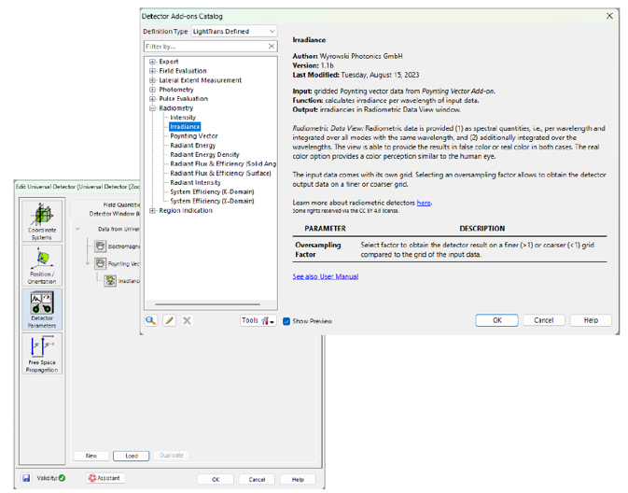Open the Coordinate Systems page
Screen dimensions: 628x493
click(42, 220)
